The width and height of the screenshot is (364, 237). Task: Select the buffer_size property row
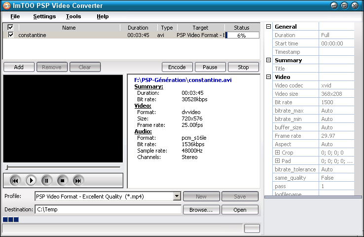click(x=313, y=127)
